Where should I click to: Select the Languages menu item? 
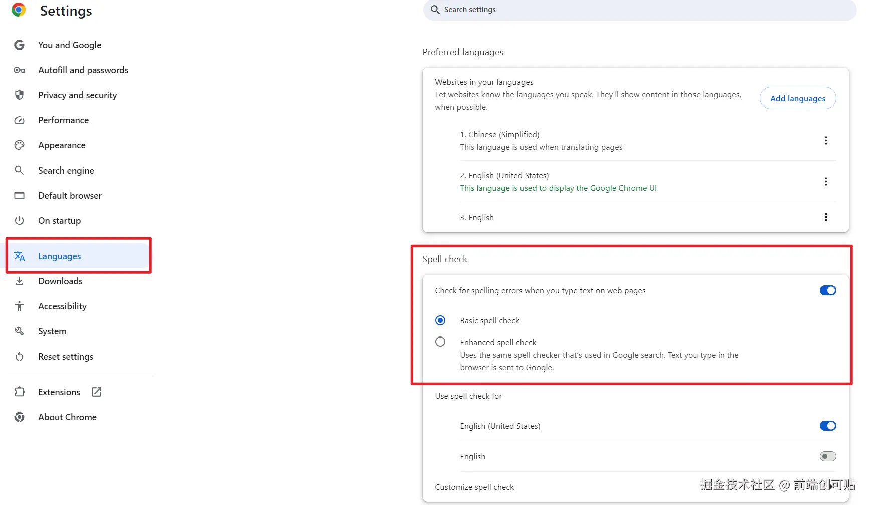[x=78, y=256]
